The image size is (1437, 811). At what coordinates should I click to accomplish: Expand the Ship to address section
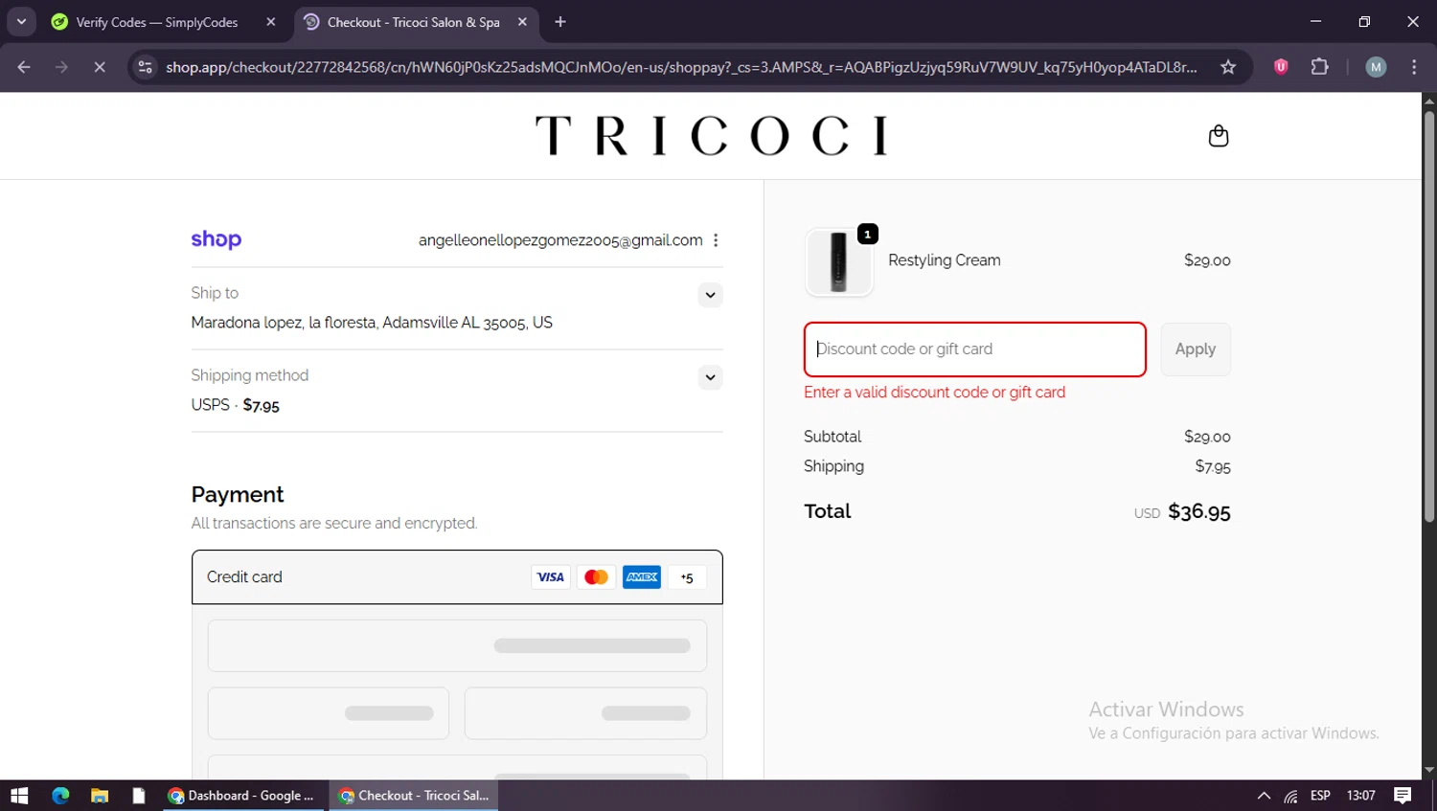click(710, 295)
